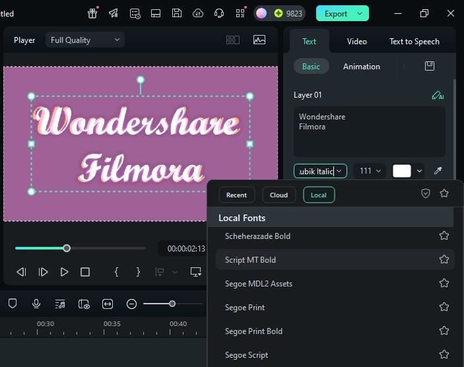Click the paper plane share icon
This screenshot has width=464, height=367.
pos(114,13)
